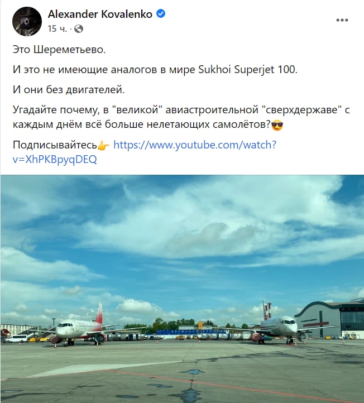Click the 'v=XhPKBpyqDEQ' link continuation
The image size is (364, 403).
coord(55,160)
